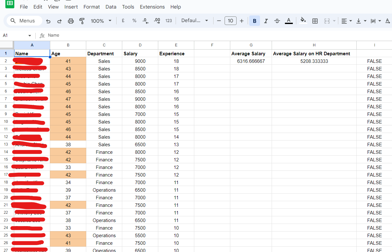Decrease decimal places icon

[x=146, y=21]
